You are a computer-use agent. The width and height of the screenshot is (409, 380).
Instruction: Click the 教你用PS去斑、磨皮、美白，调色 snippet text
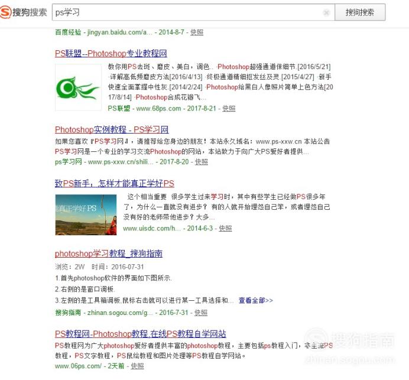[x=160, y=67]
